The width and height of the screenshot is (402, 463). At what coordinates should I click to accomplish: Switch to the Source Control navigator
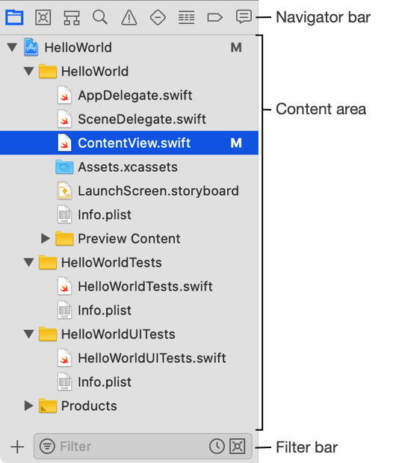[x=43, y=17]
